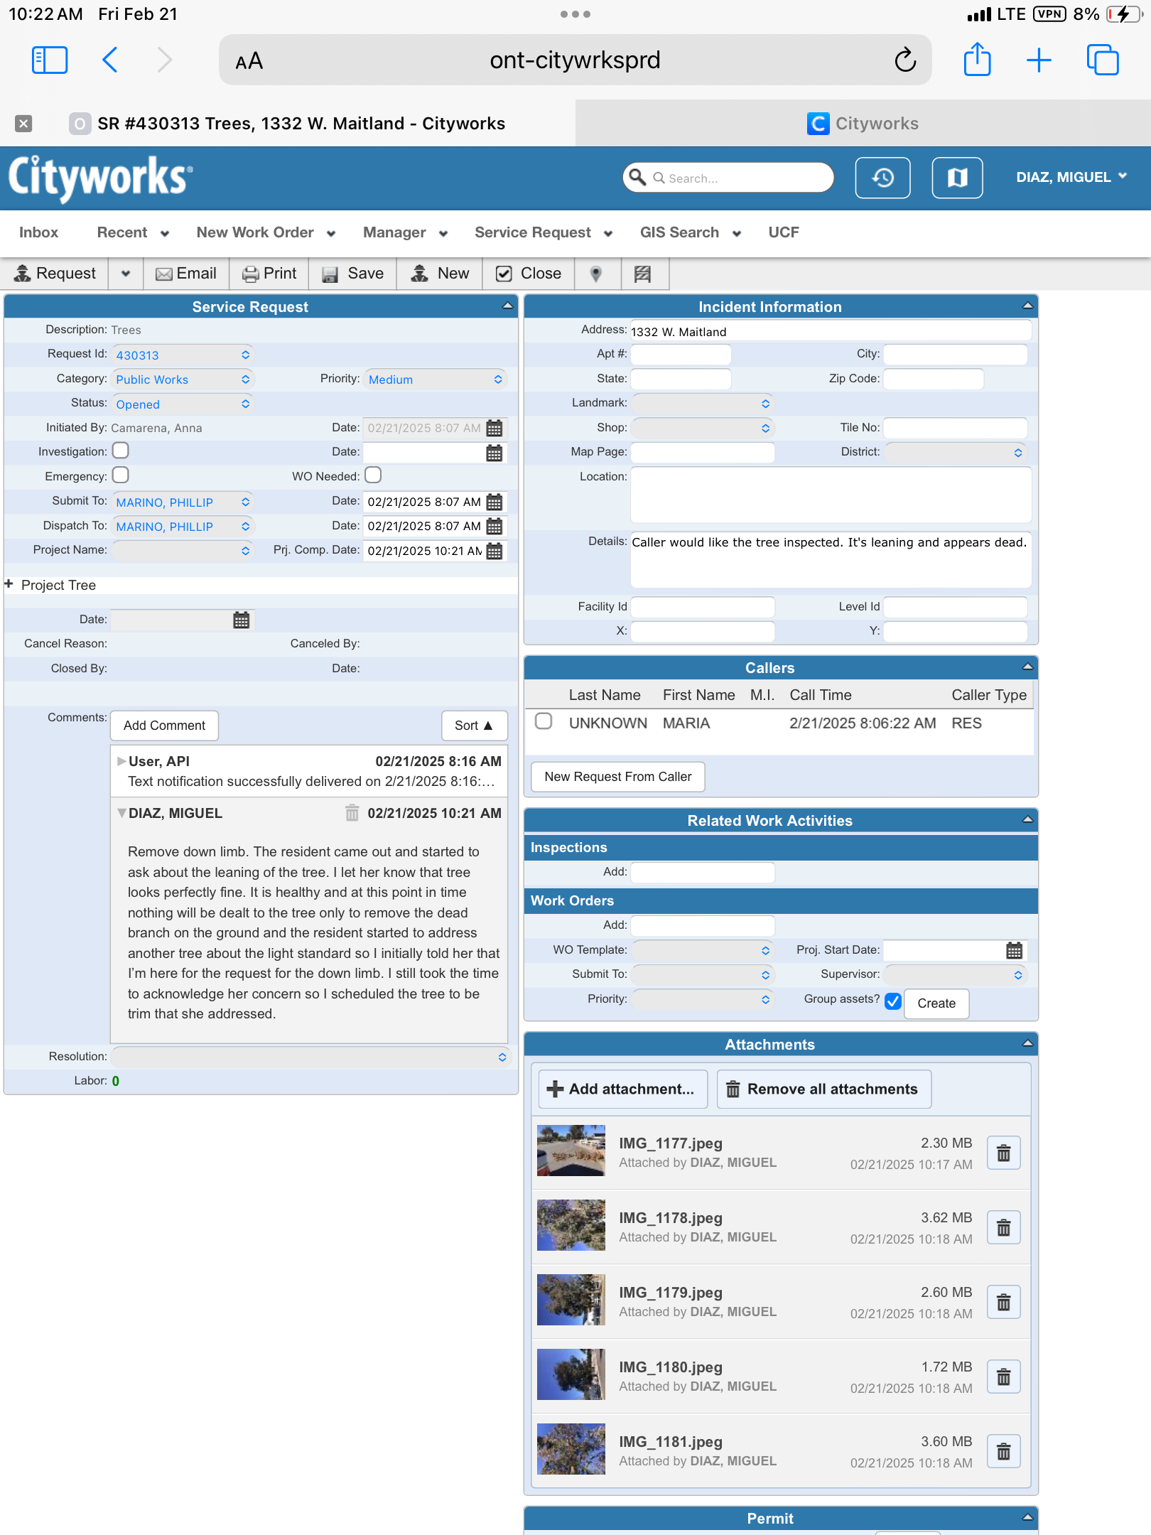Viewport: 1151px width, 1535px height.
Task: Open Status Opened dropdown
Action: [x=183, y=404]
